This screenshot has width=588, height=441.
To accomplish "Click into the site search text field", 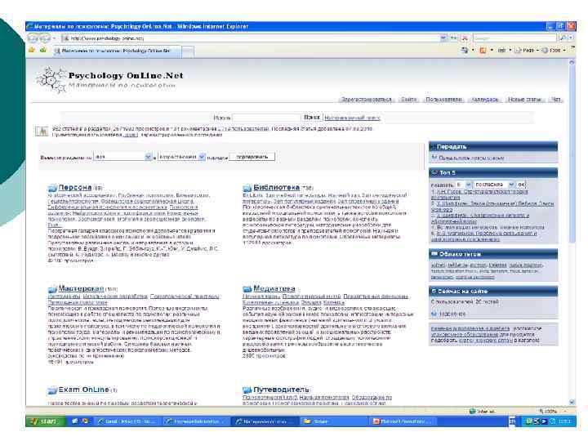I will point(266,118).
